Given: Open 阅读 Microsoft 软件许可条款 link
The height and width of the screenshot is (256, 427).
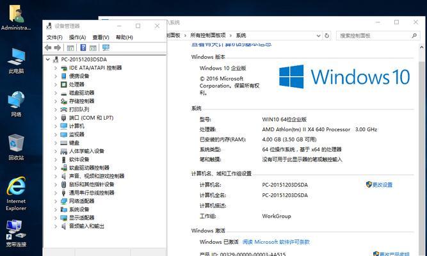Looking at the screenshot, I should click(276, 242).
